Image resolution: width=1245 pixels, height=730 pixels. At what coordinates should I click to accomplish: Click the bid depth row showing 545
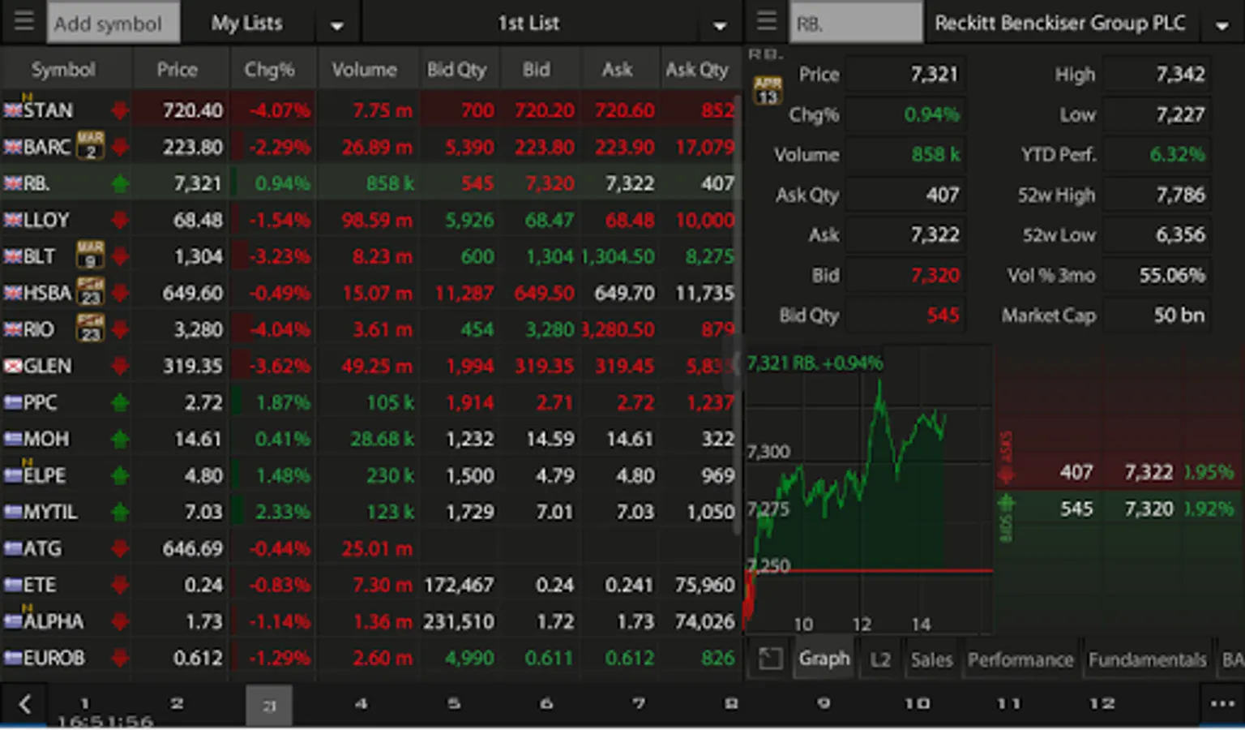tap(1119, 509)
